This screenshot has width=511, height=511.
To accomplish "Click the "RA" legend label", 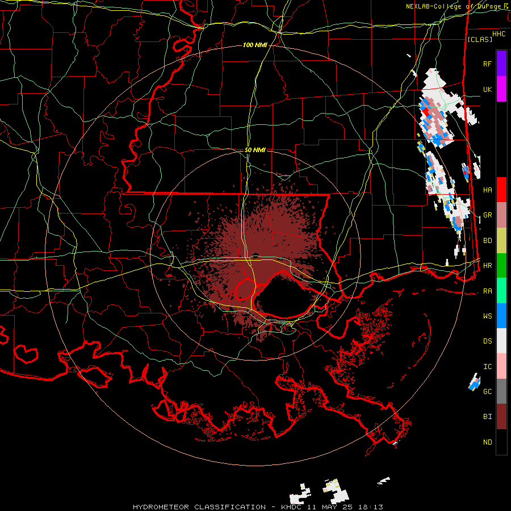I will click(487, 291).
